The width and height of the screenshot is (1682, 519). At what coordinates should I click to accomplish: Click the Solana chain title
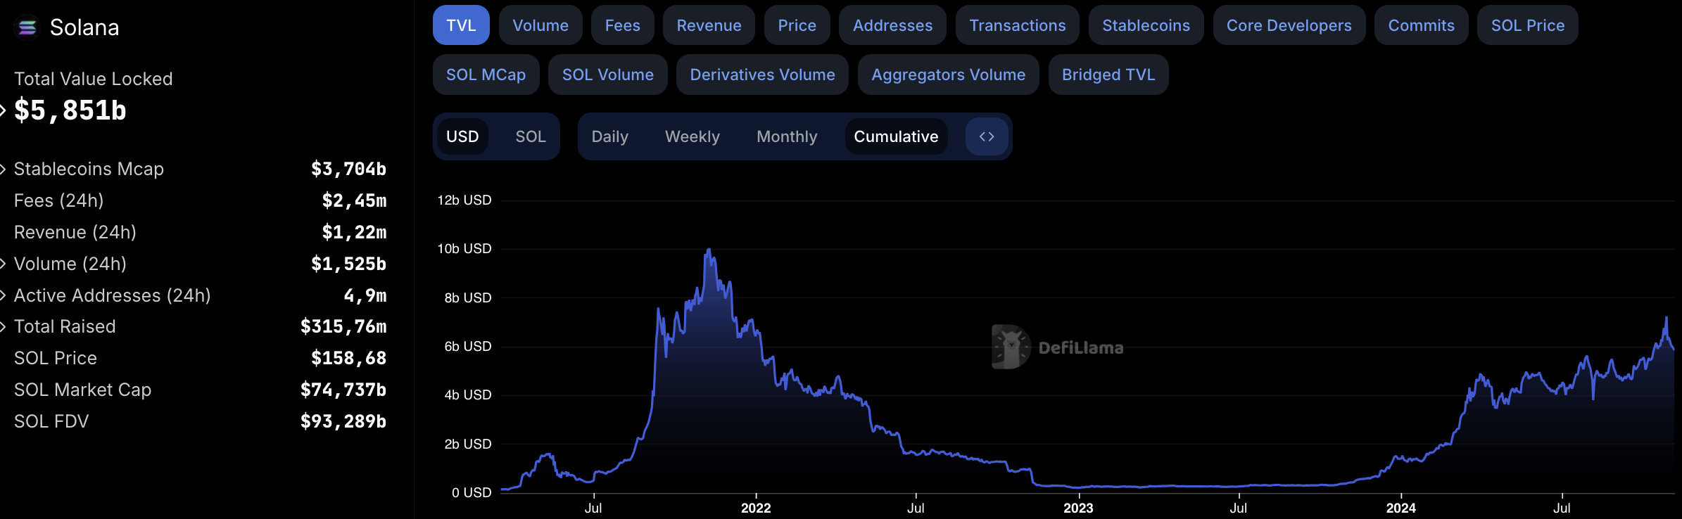pos(84,27)
